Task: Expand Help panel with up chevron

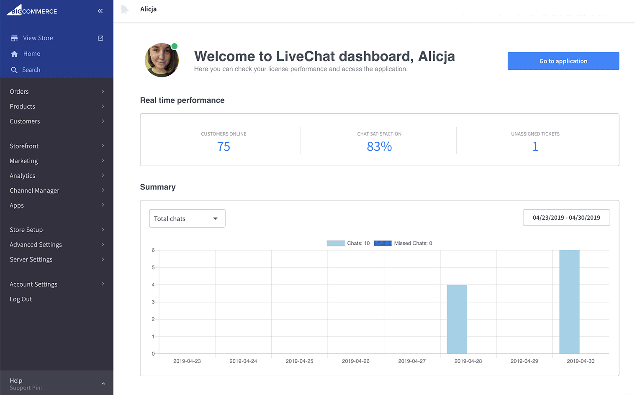Action: tap(103, 384)
